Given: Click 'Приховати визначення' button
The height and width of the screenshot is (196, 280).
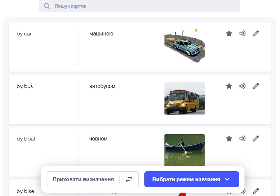Looking at the screenshot, I should pos(83,179).
